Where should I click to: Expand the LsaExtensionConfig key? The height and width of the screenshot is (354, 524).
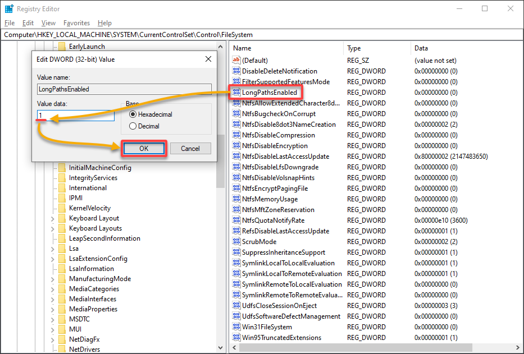tap(52, 259)
